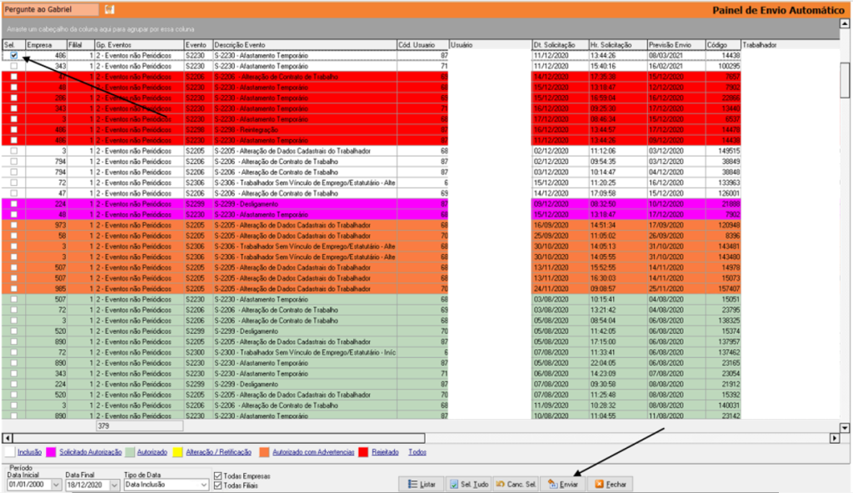Click the Trabalhador column header

(790, 45)
